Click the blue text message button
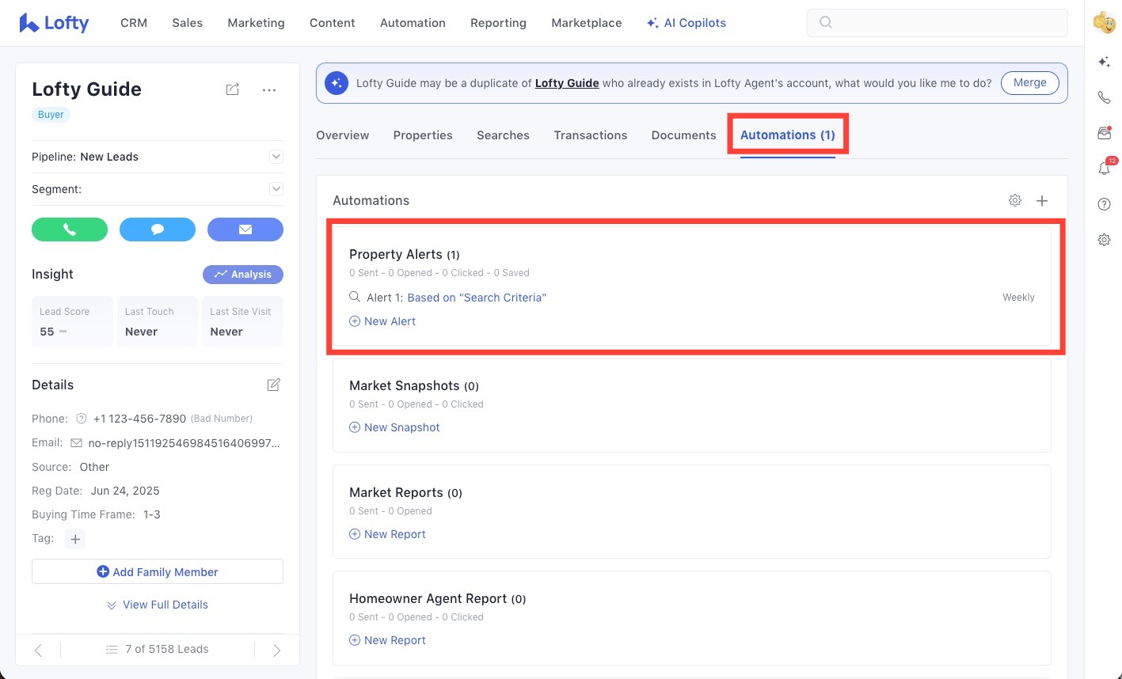Viewport: 1122px width, 679px height. (x=157, y=229)
